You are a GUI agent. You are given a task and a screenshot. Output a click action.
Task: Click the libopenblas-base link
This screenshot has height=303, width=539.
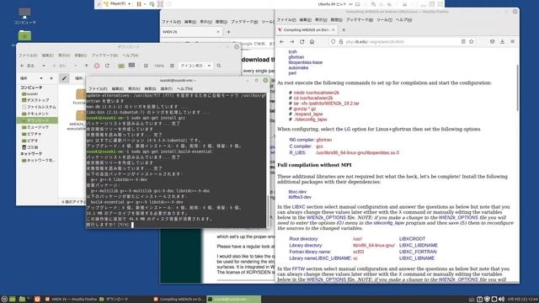(305, 62)
